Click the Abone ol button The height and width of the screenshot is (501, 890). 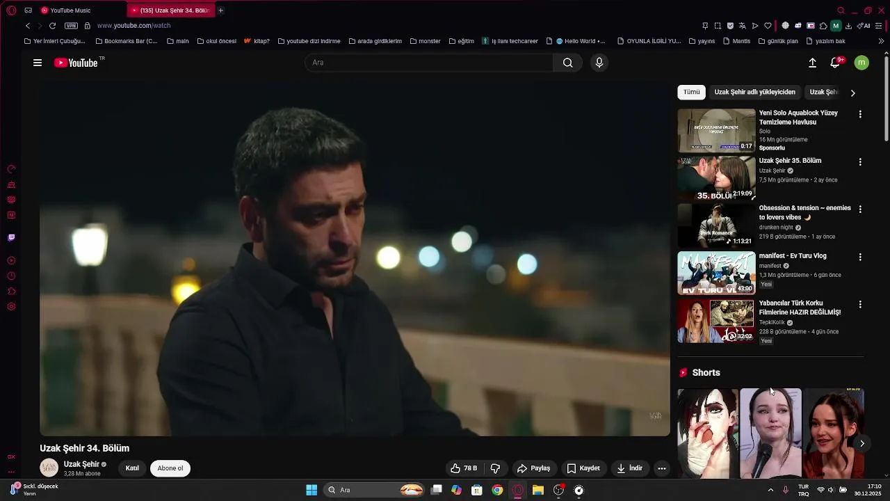pyautogui.click(x=170, y=468)
